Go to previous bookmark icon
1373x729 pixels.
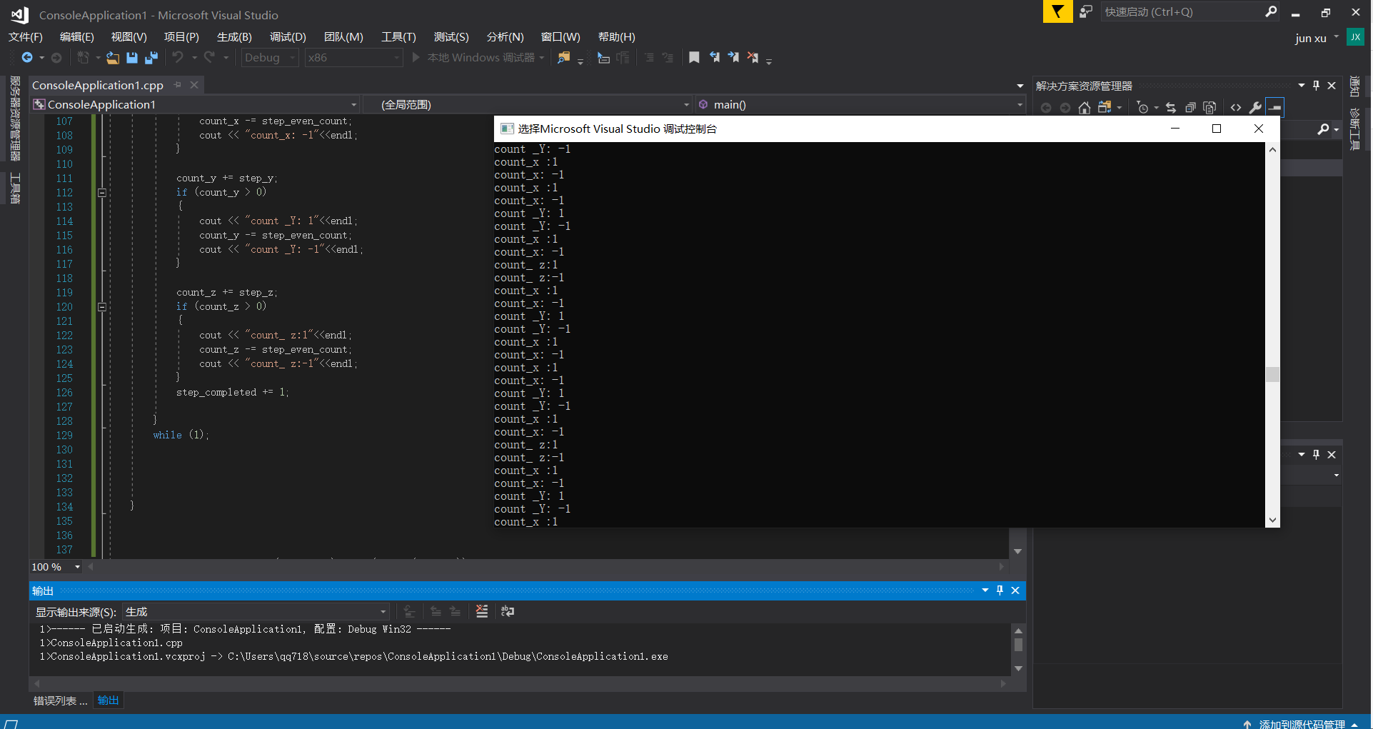click(x=714, y=57)
